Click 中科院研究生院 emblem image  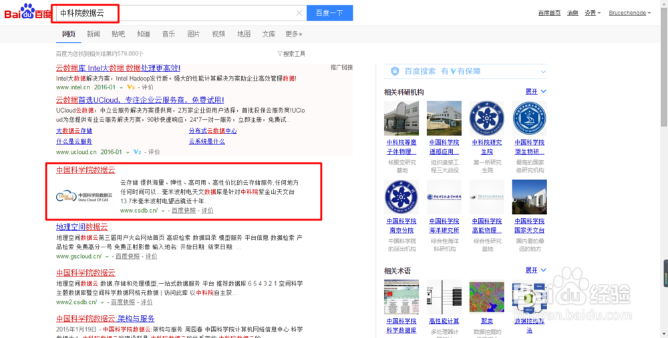486,118
